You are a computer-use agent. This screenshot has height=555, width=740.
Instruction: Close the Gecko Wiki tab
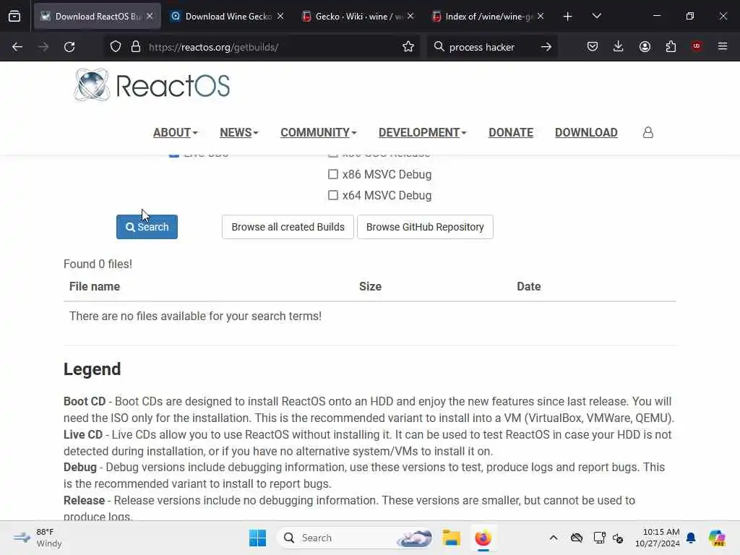(410, 16)
